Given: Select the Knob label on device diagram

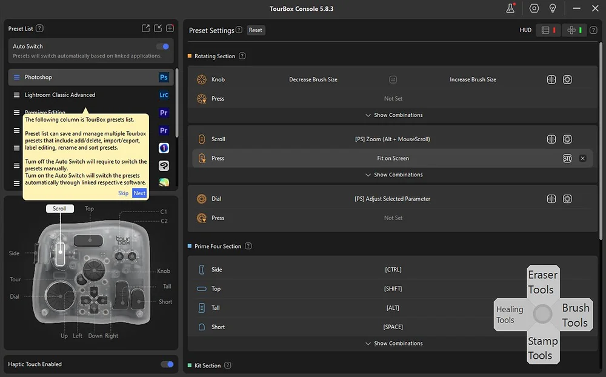Looking at the screenshot, I should point(164,271).
